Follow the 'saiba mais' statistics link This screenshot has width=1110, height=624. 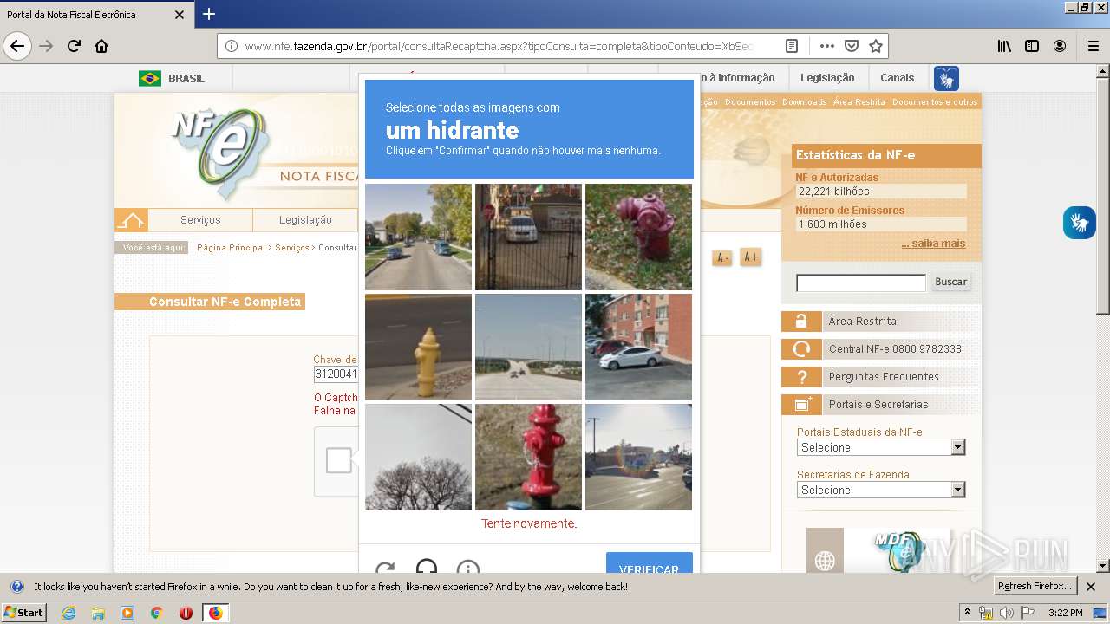[x=933, y=244]
